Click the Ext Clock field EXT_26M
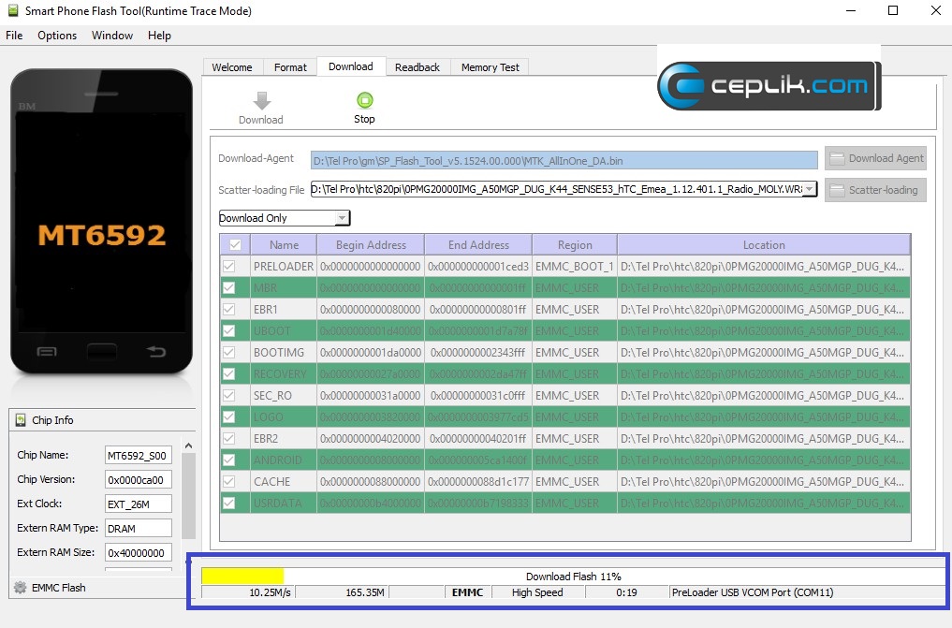Viewport: 952px width, 628px height. pyautogui.click(x=138, y=504)
